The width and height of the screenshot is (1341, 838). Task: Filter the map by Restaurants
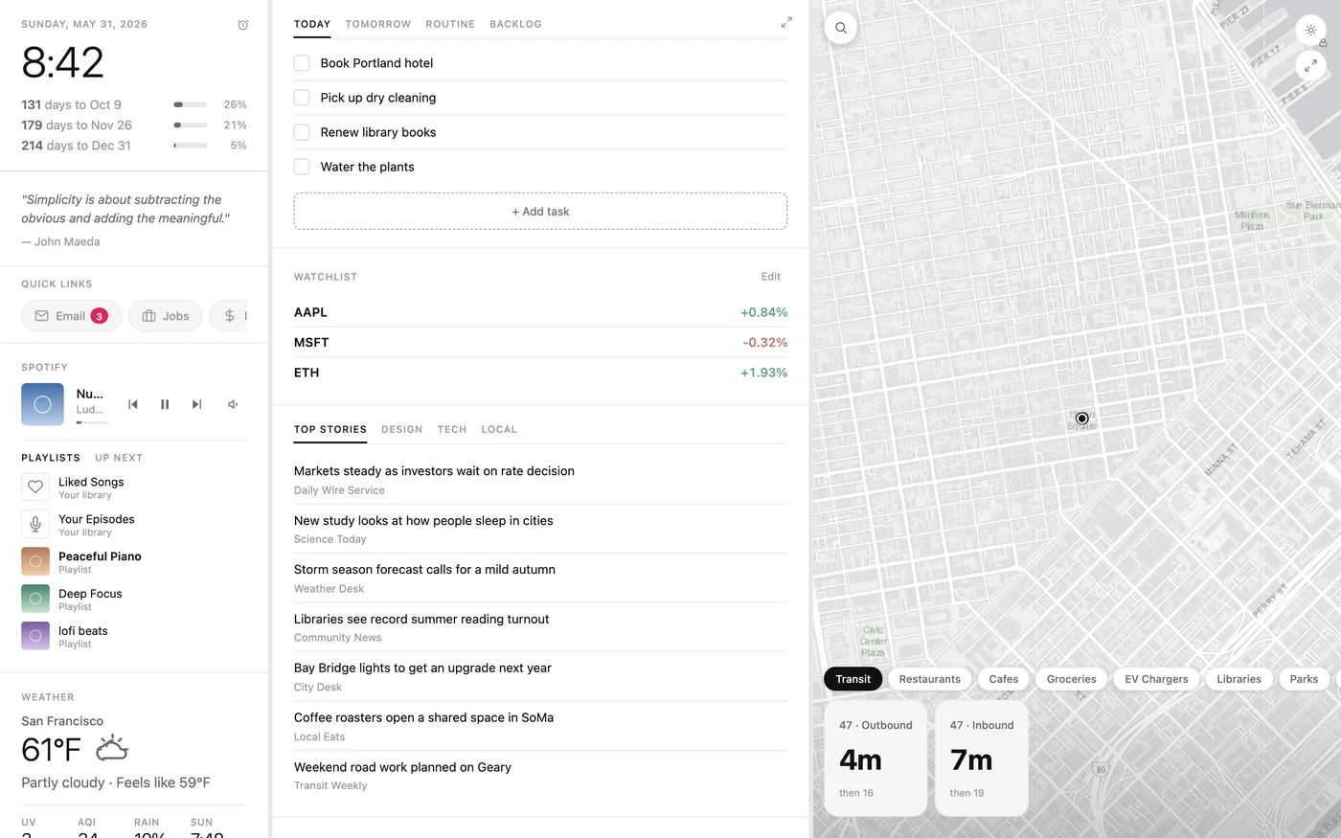930,679
